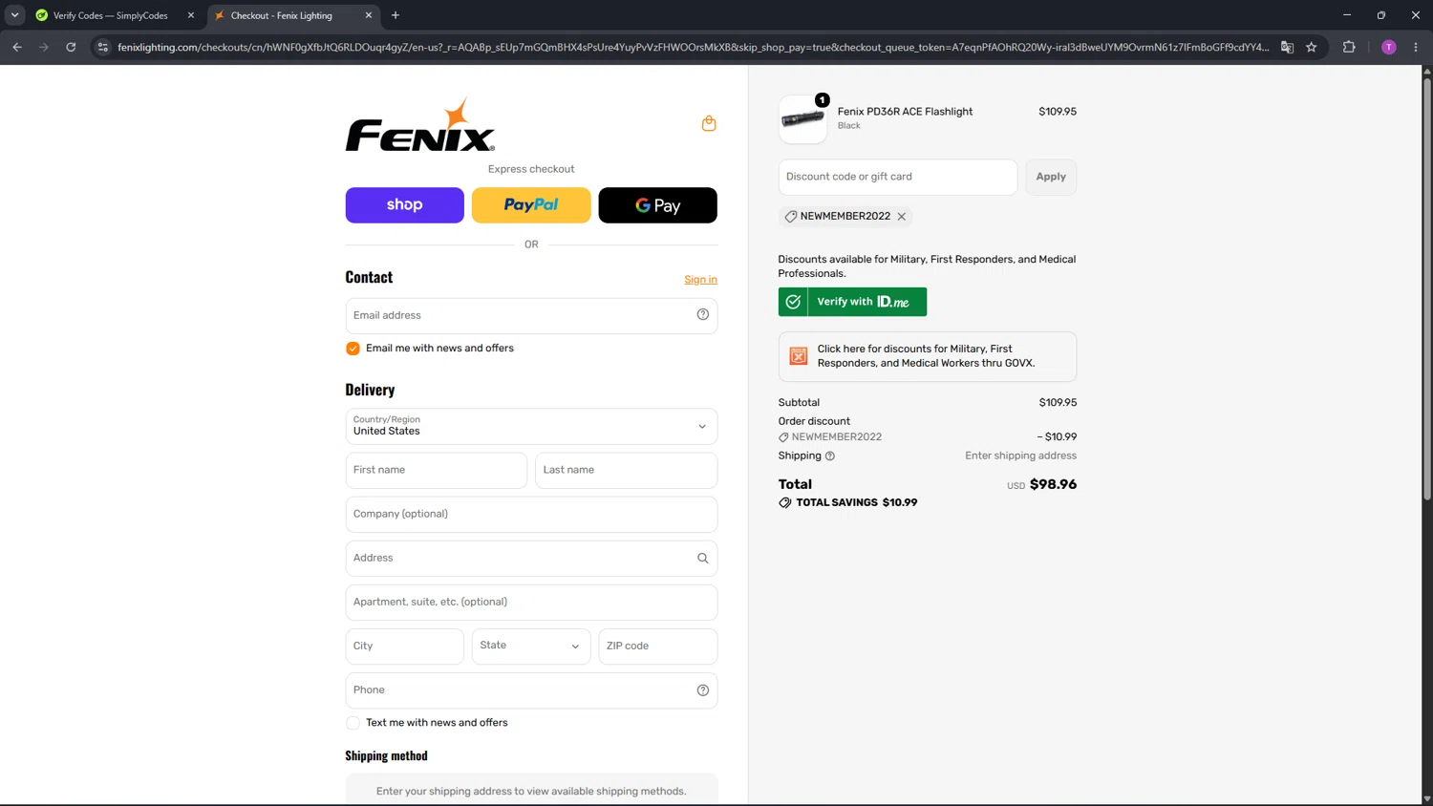The image size is (1433, 806).
Task: View site information icon in address bar
Action: [x=103, y=47]
